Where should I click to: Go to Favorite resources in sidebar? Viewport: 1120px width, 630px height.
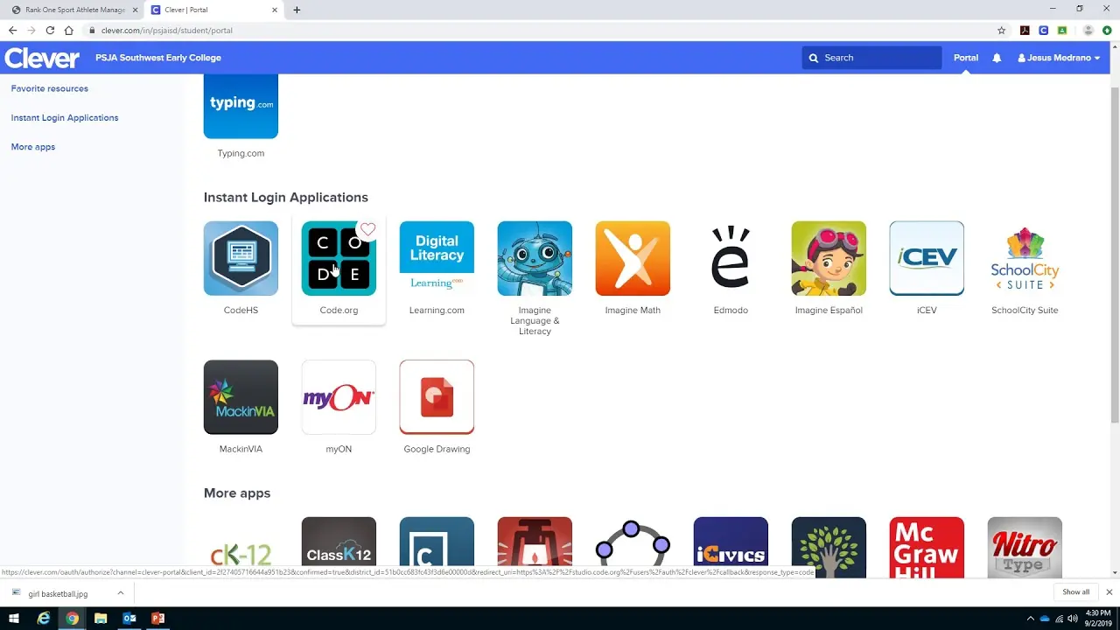coord(50,88)
